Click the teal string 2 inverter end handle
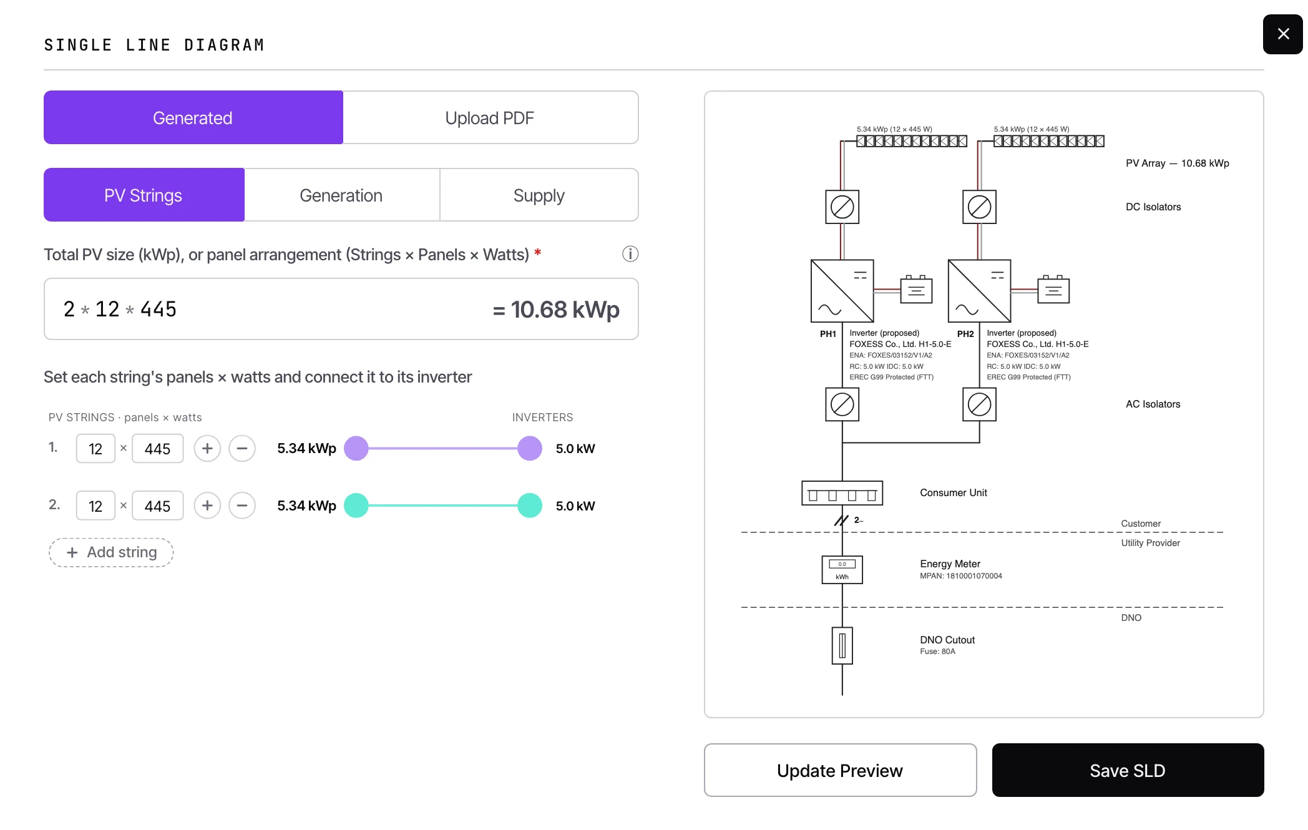Screen dimensions: 1308x830 point(530,505)
